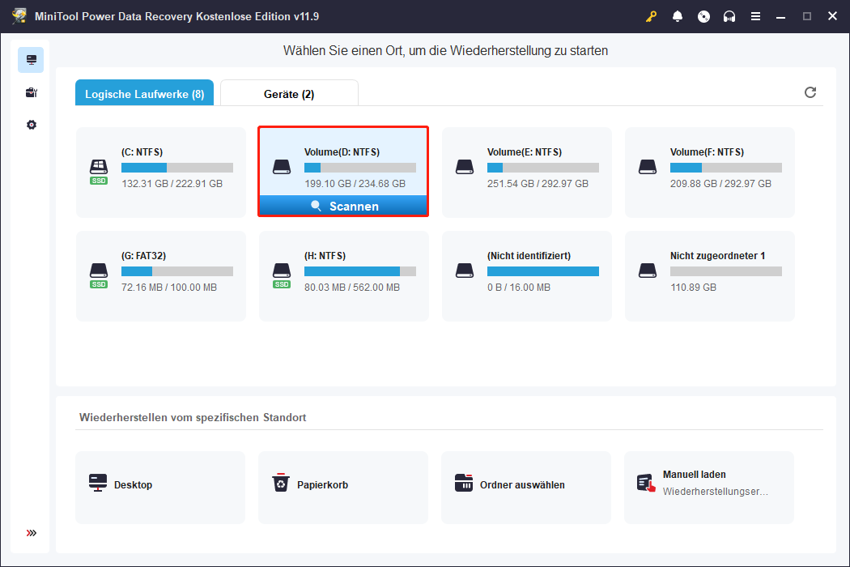Click the key register icon in title bar
The width and height of the screenshot is (850, 567).
coord(651,16)
